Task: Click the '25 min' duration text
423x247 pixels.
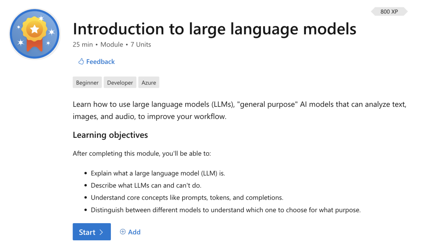Action: coord(83,45)
